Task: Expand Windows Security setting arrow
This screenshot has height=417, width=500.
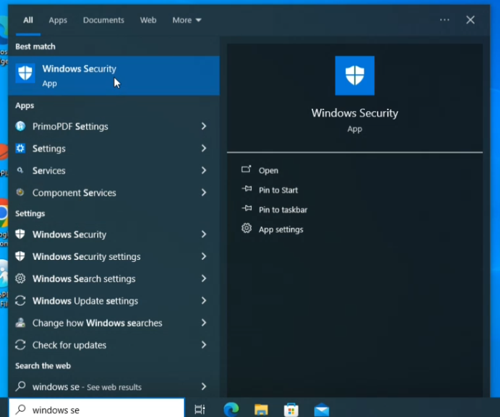Action: pos(204,234)
